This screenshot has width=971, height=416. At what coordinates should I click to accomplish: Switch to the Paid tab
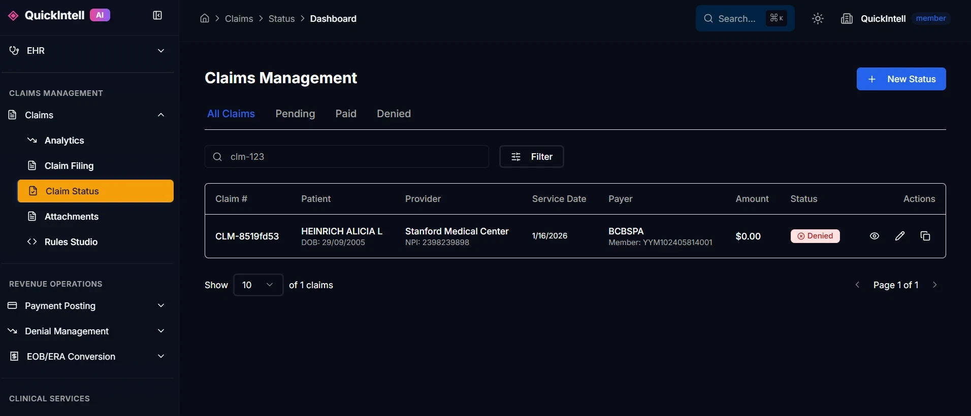[346, 114]
